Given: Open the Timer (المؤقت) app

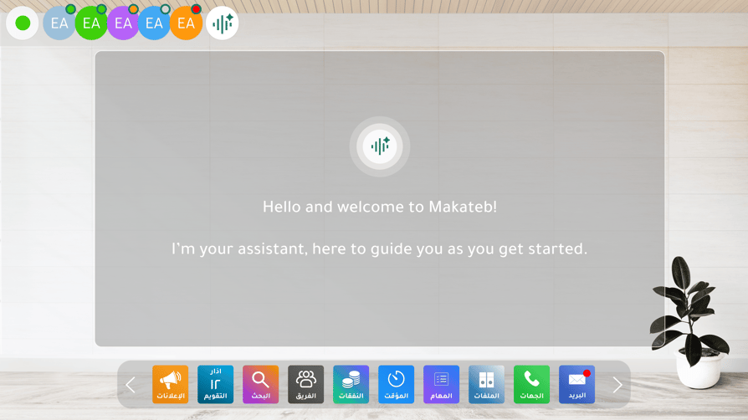Looking at the screenshot, I should 396,384.
